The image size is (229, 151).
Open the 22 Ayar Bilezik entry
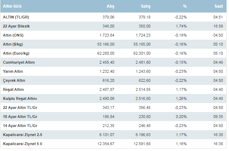click(16, 26)
